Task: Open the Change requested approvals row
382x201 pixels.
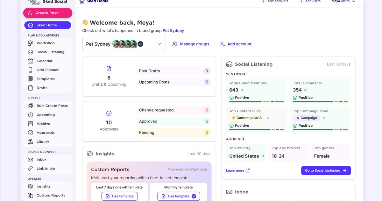Action: [x=174, y=110]
